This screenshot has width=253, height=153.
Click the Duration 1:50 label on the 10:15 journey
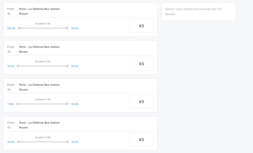point(43,62)
